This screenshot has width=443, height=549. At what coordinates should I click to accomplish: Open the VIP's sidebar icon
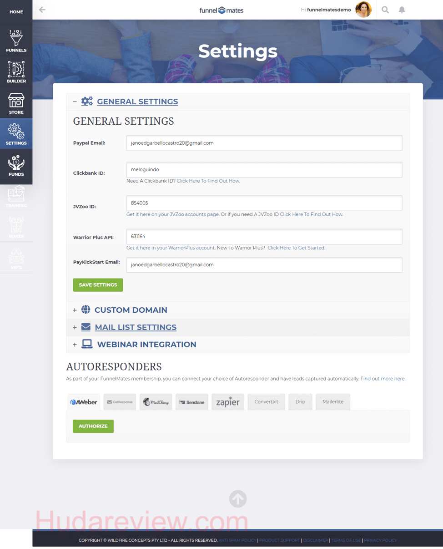[16, 258]
